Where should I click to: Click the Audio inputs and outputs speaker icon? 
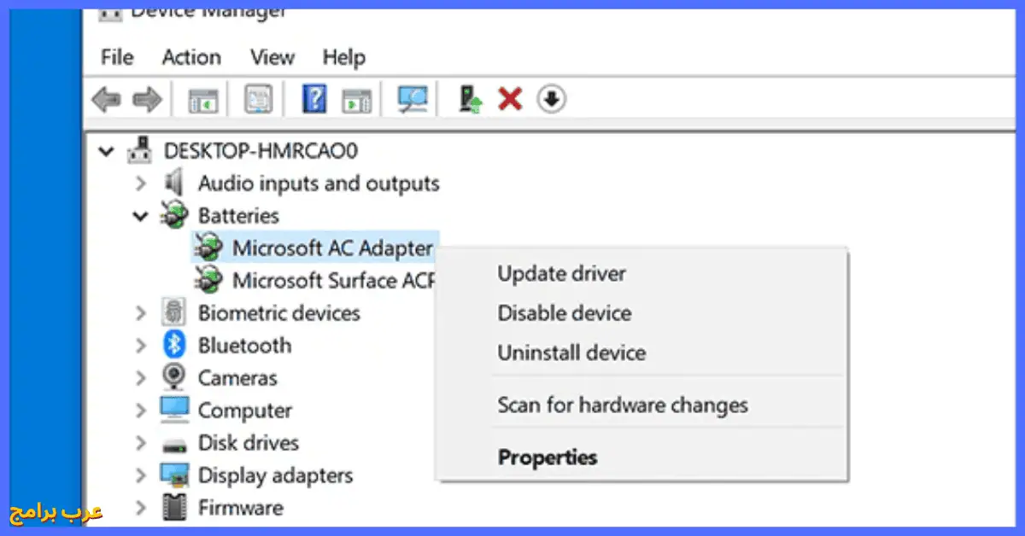point(174,183)
